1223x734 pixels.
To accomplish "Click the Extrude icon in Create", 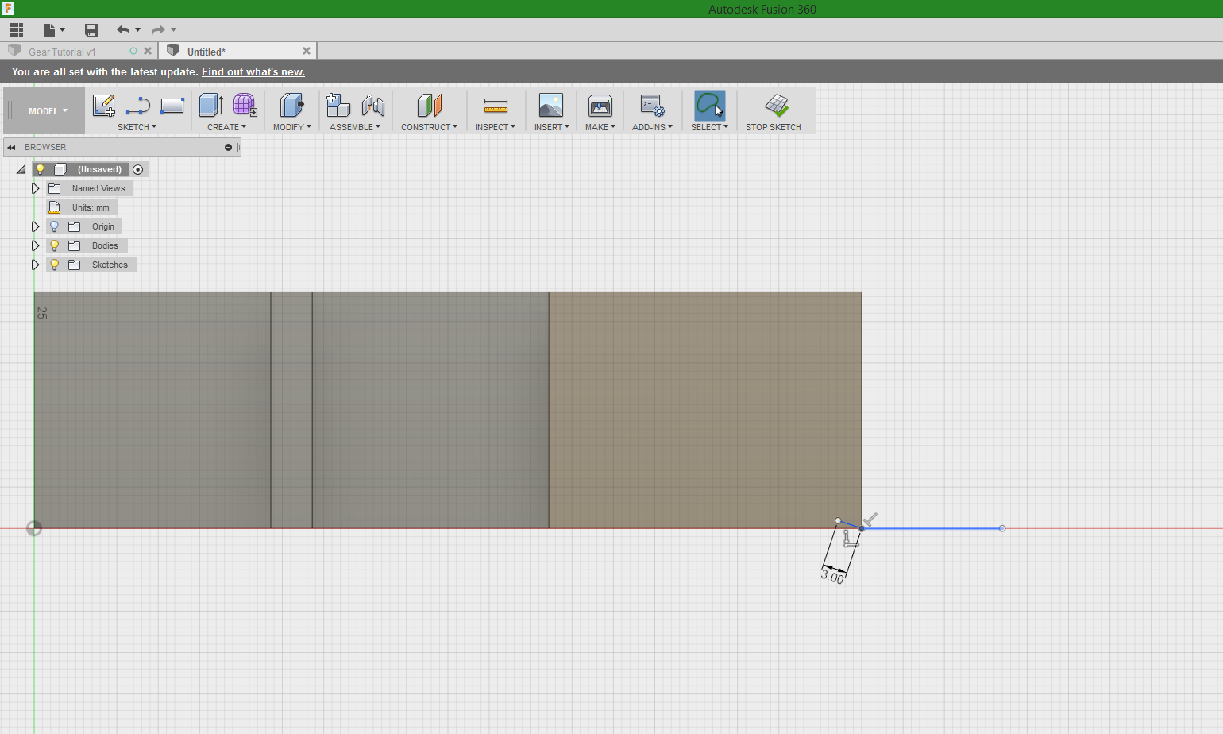I will click(x=210, y=106).
